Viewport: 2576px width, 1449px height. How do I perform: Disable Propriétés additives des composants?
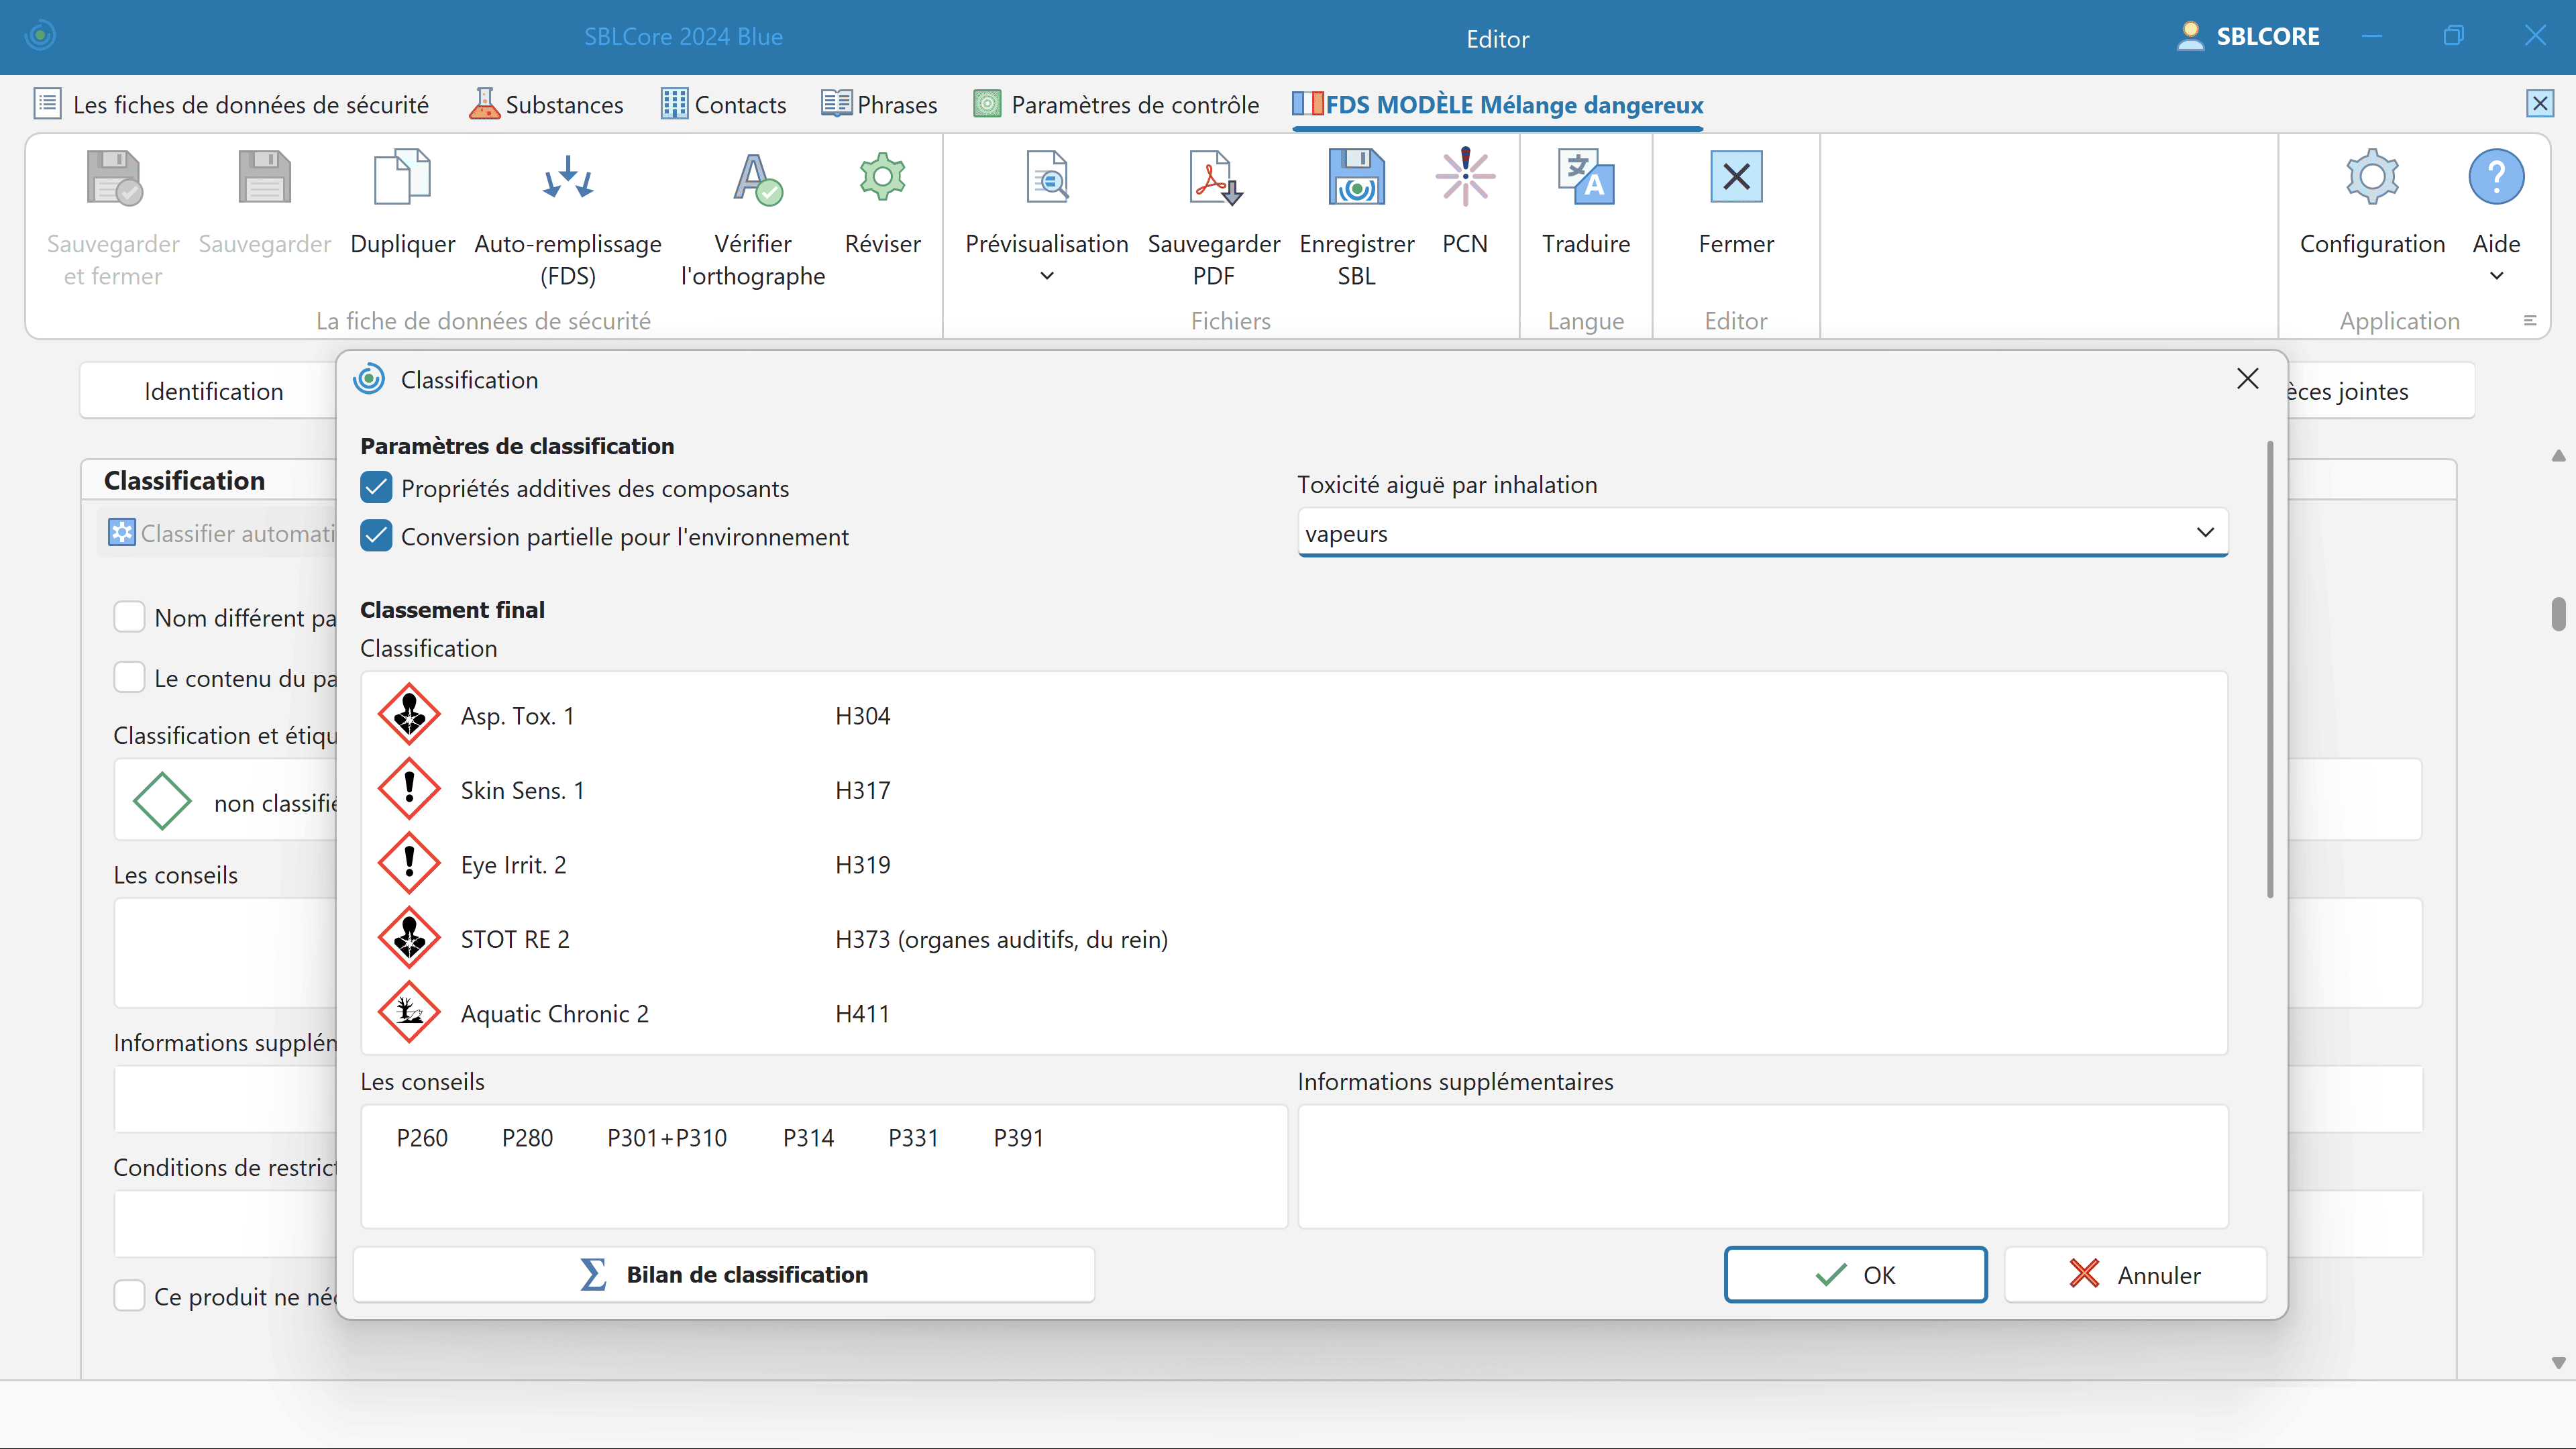(376, 488)
